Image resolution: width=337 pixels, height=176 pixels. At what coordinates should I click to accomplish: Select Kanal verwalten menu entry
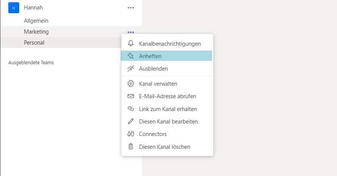click(x=167, y=84)
